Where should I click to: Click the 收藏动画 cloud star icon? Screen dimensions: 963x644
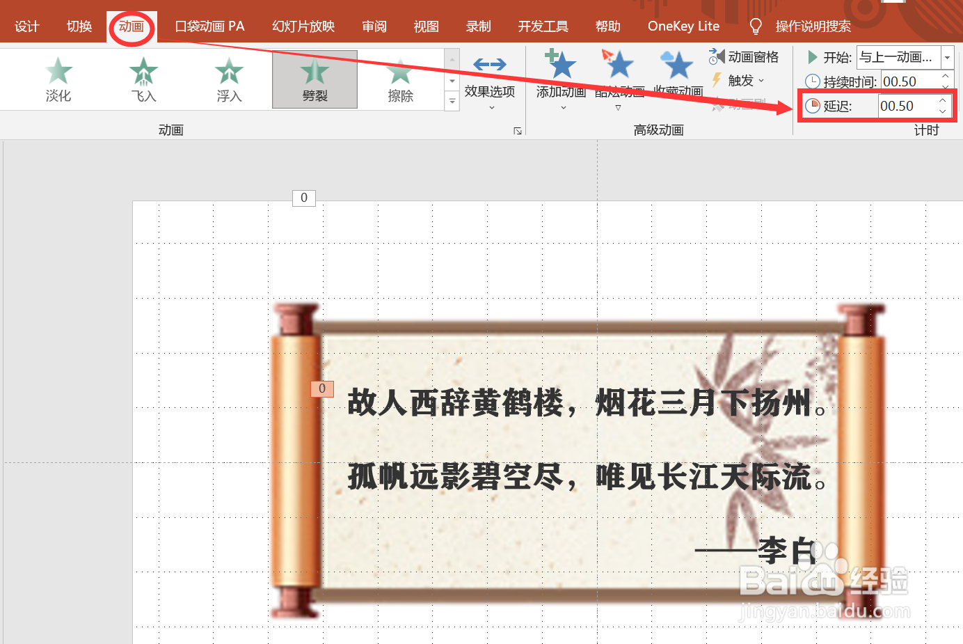click(x=677, y=65)
